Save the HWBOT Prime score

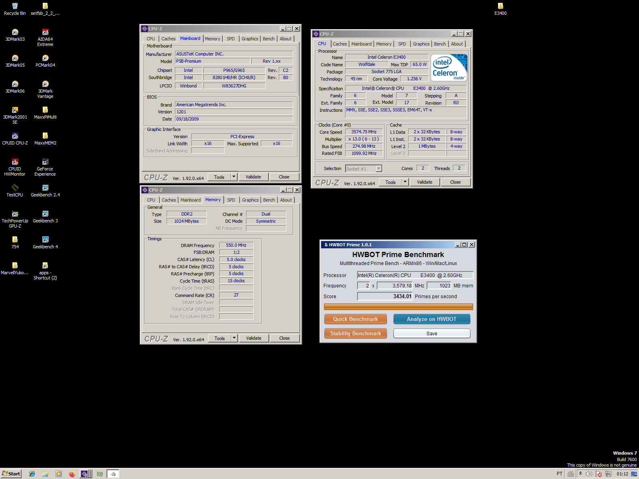tap(432, 333)
